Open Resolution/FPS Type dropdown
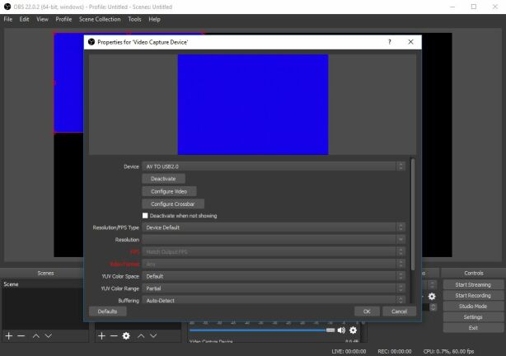 coord(274,227)
